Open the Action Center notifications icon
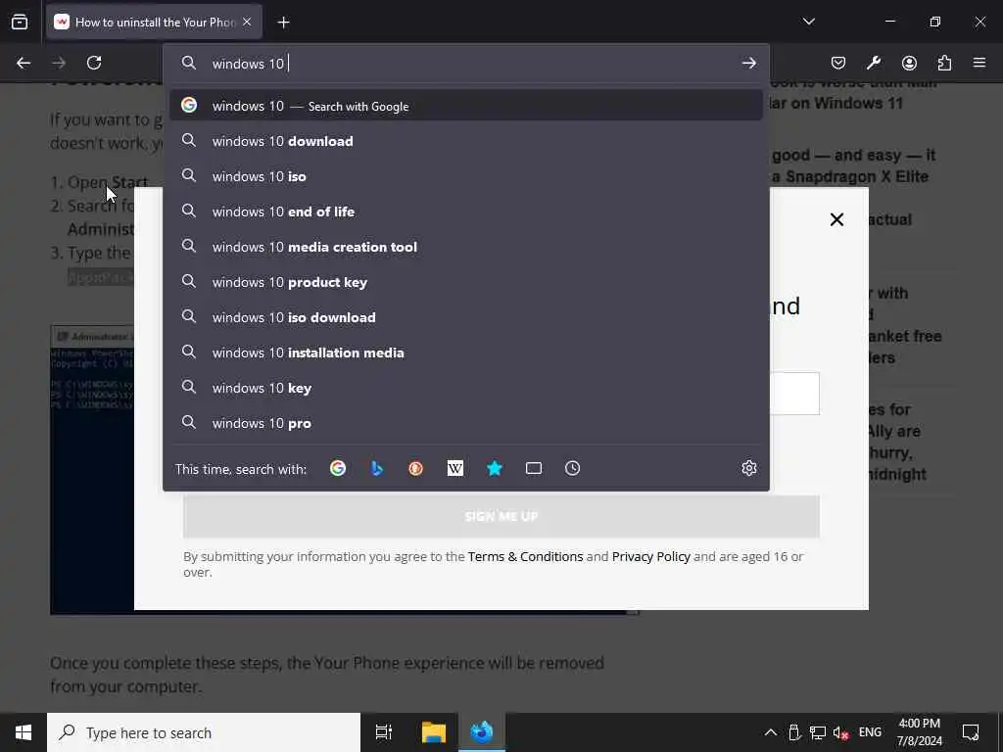This screenshot has width=1003, height=752. click(x=971, y=732)
